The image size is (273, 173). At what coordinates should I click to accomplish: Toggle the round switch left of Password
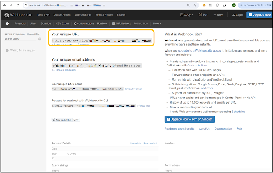click(7, 23)
